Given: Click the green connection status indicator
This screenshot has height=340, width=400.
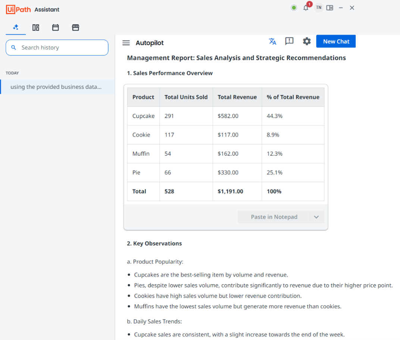Looking at the screenshot, I should coord(294,8).
